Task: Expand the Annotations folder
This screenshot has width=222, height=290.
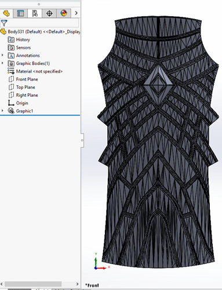Action: point(2,55)
